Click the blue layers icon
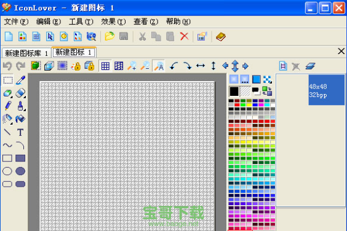 tap(310, 66)
